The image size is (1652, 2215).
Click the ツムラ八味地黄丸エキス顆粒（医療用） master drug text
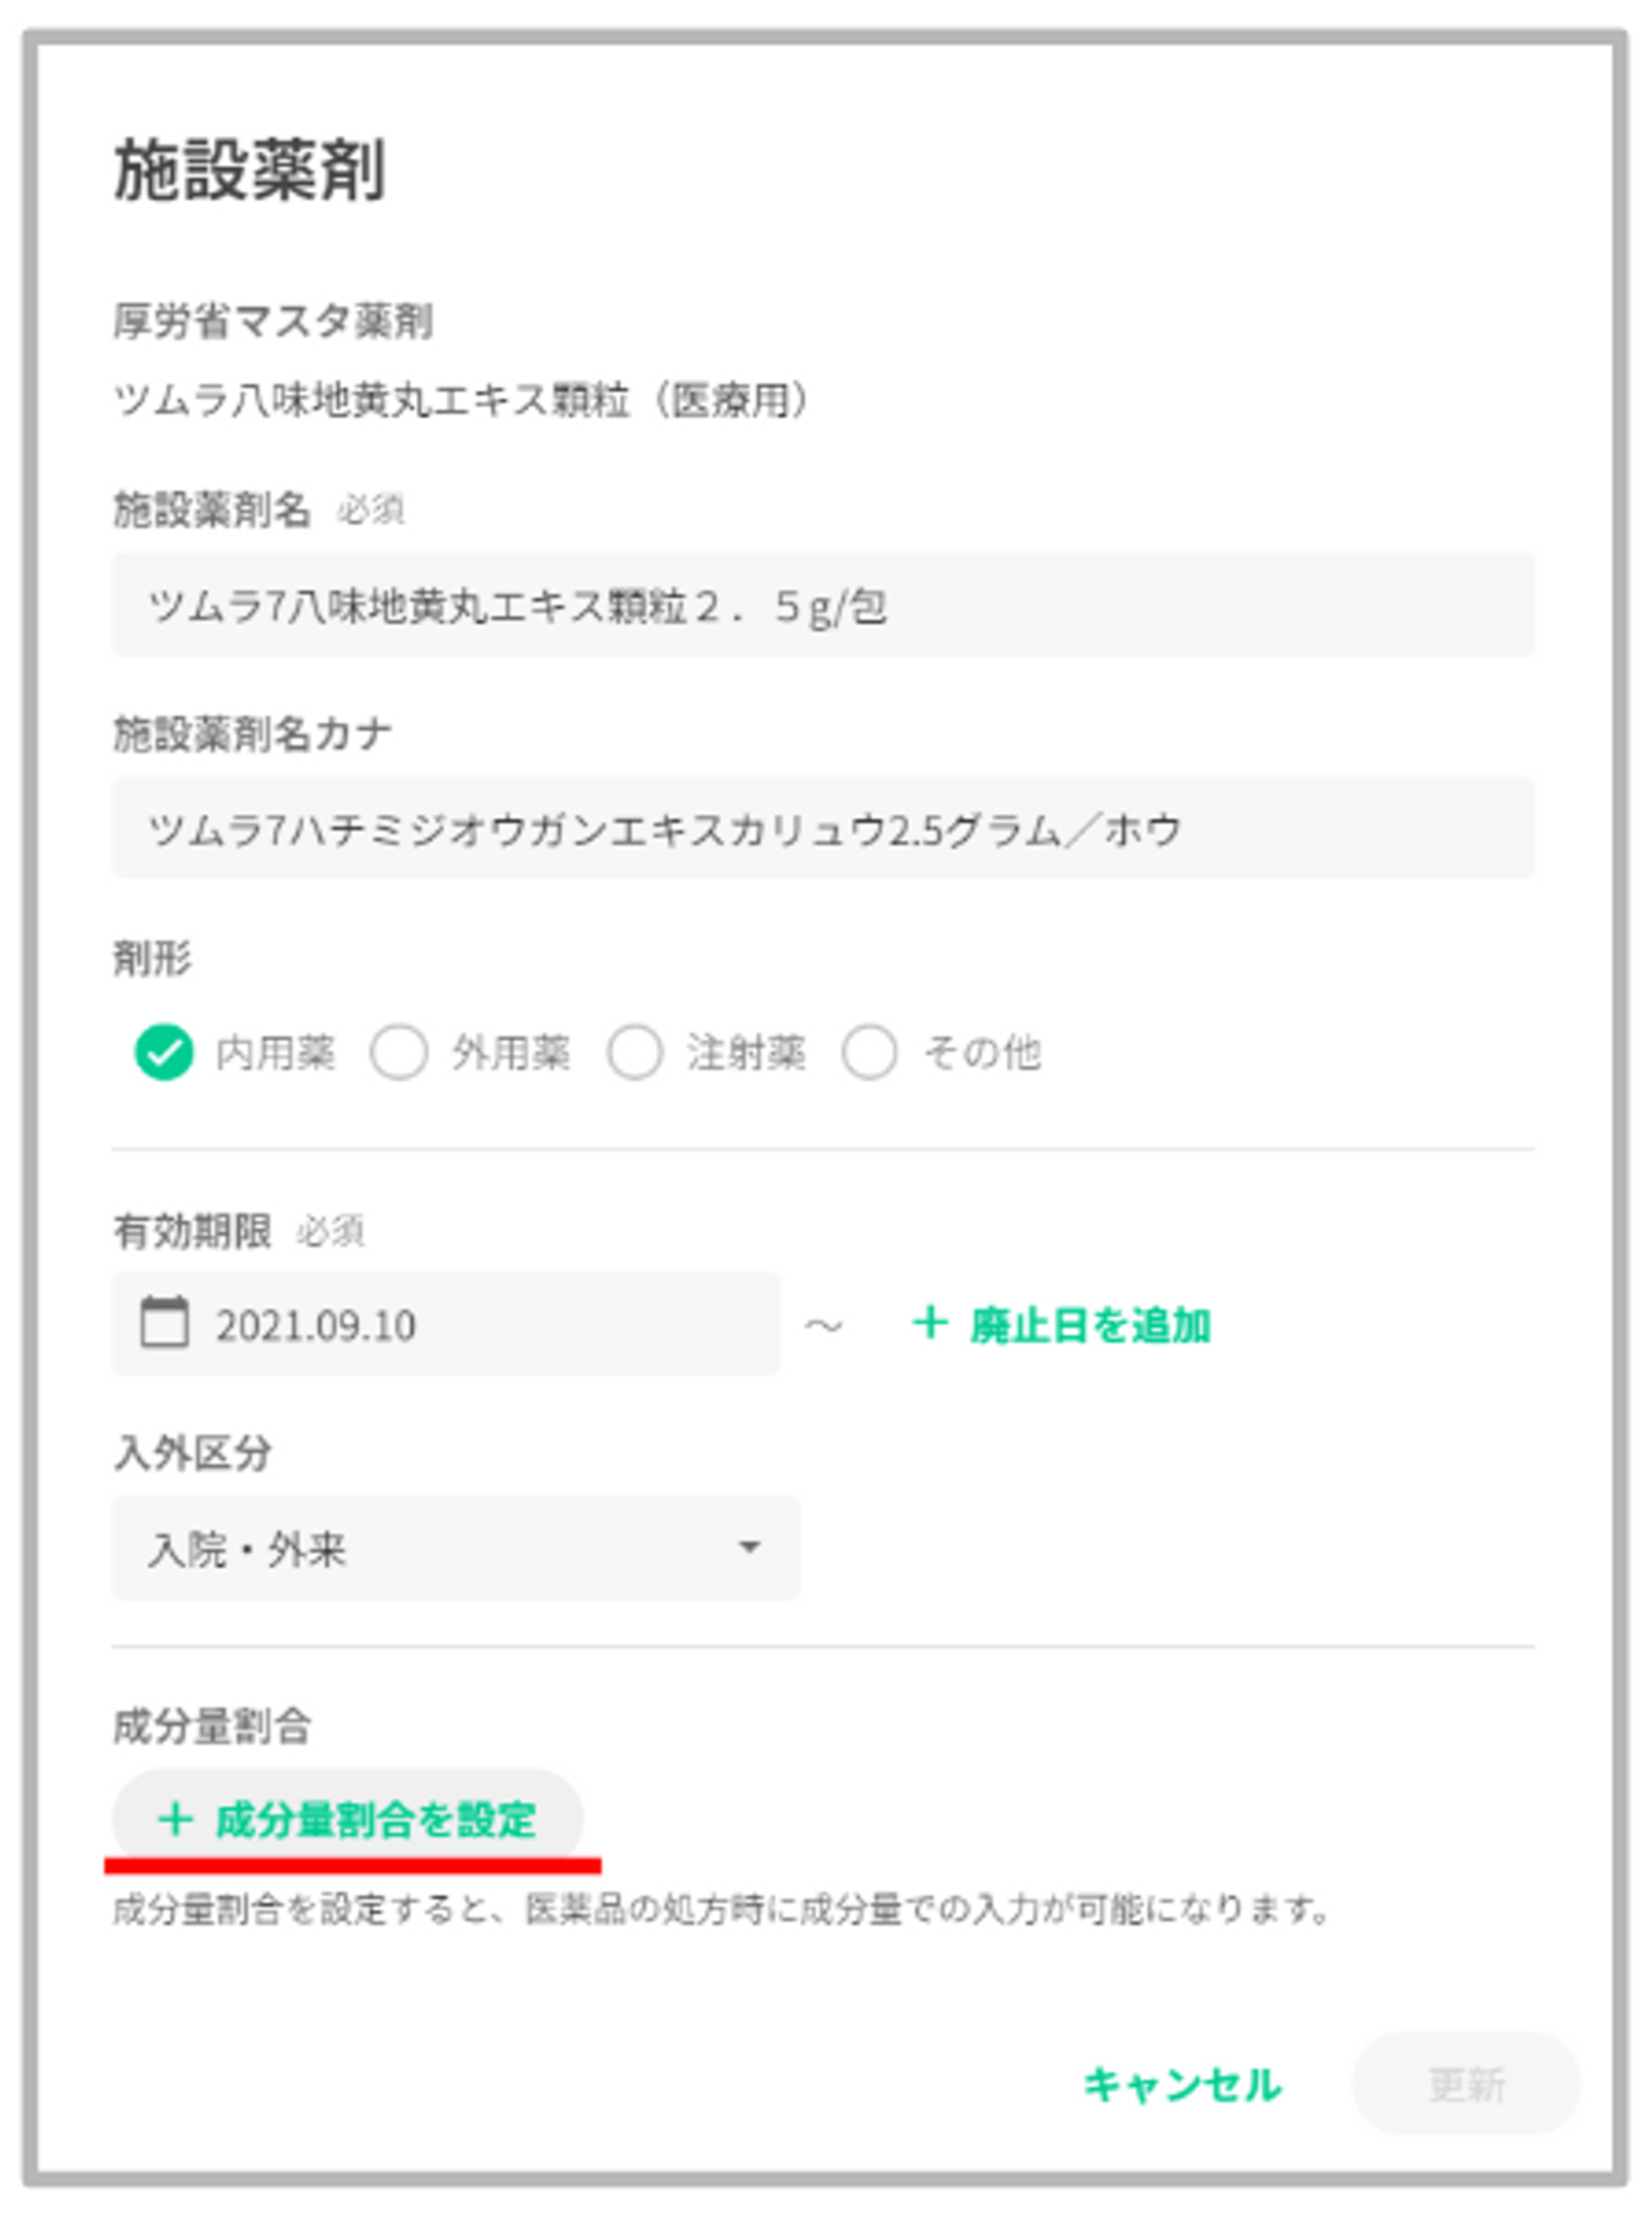point(463,401)
